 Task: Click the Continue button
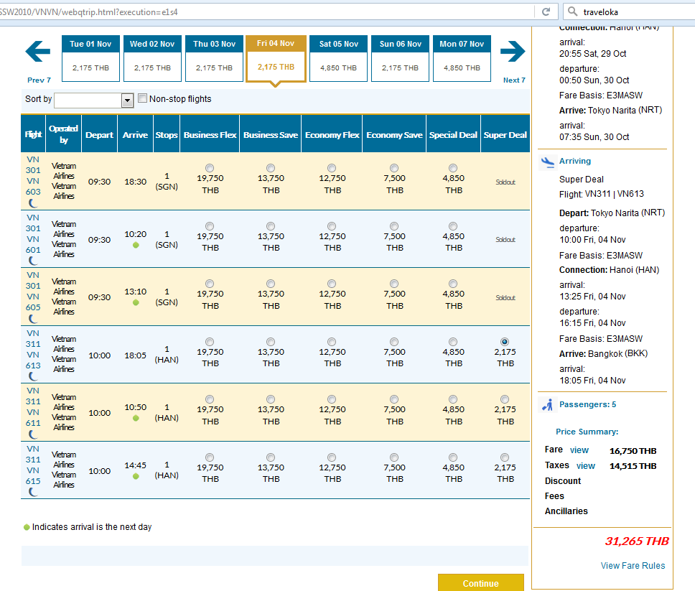tap(480, 583)
